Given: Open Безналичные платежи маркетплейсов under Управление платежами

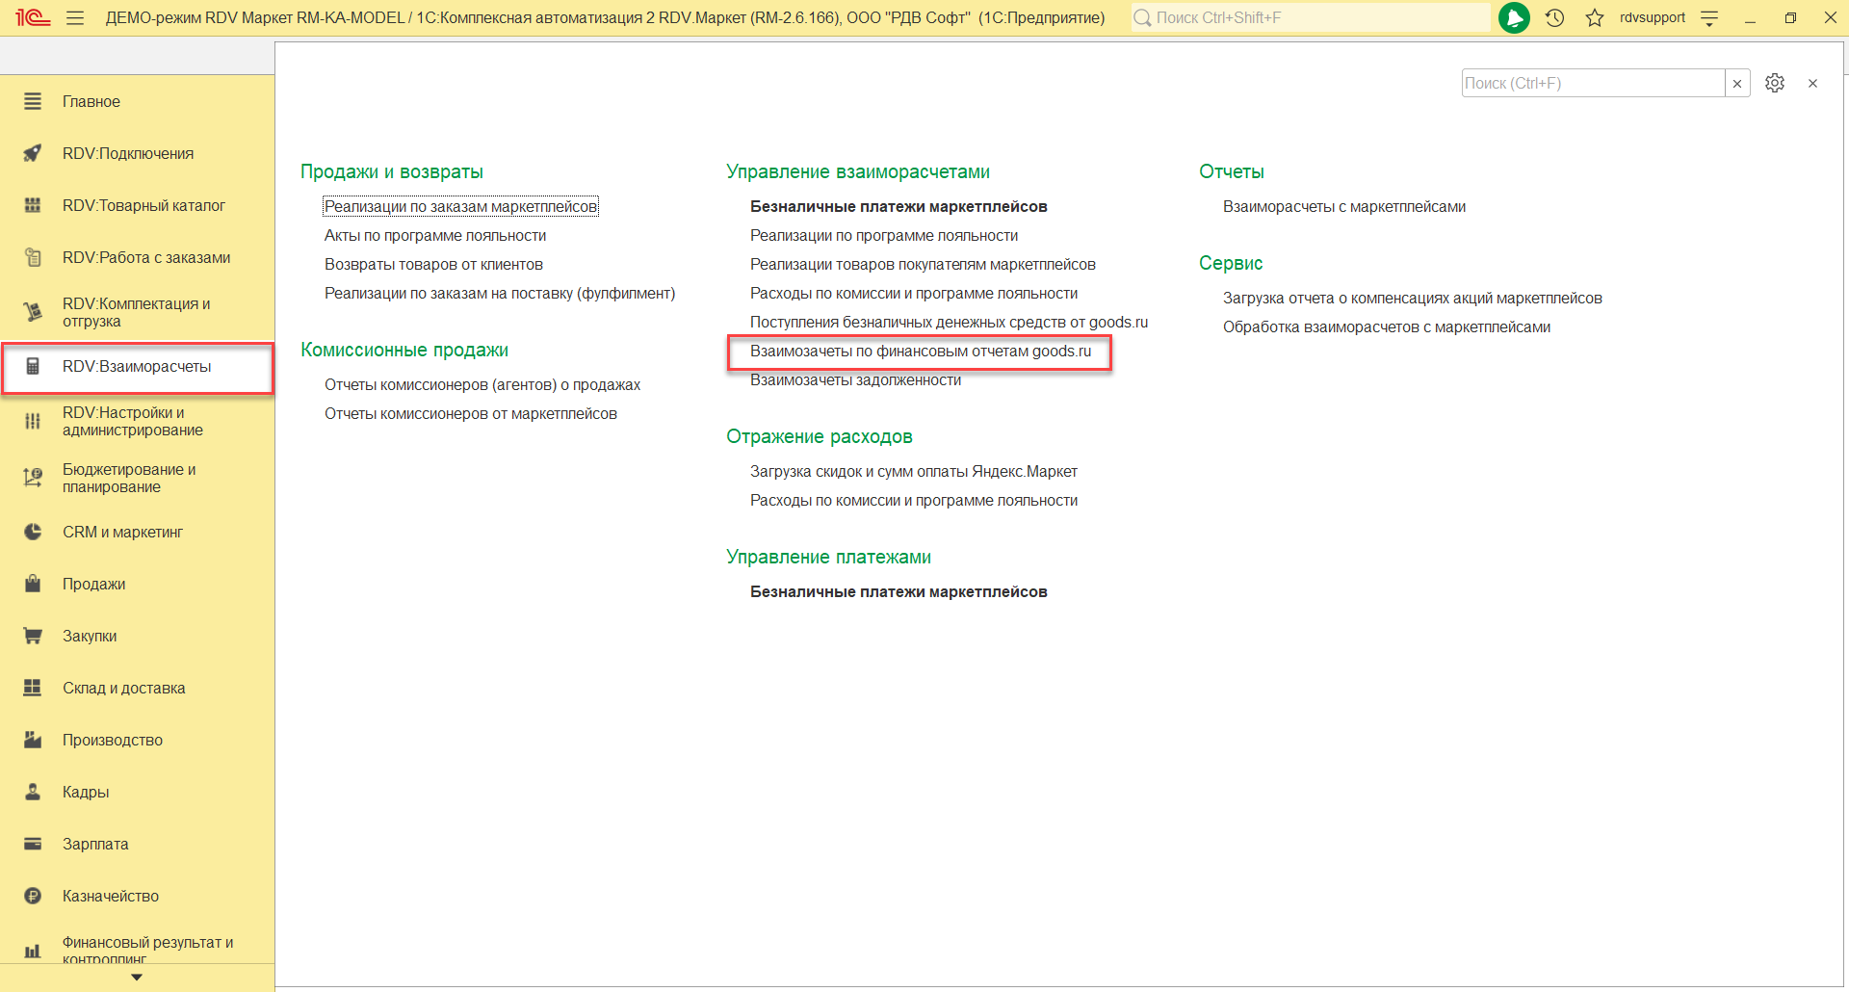Looking at the screenshot, I should [x=898, y=591].
